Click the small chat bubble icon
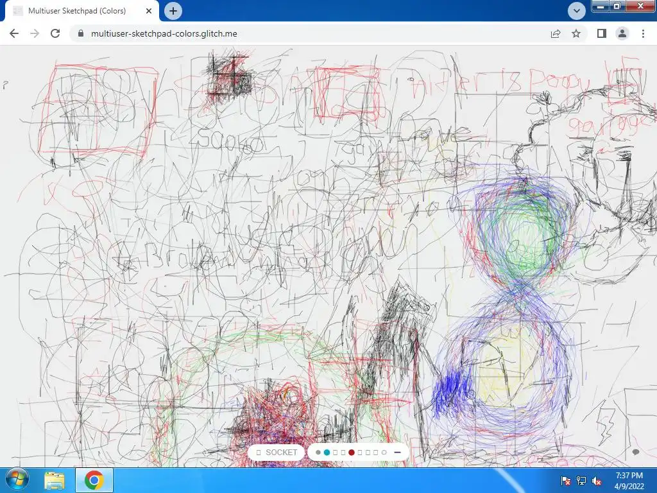 636,452
